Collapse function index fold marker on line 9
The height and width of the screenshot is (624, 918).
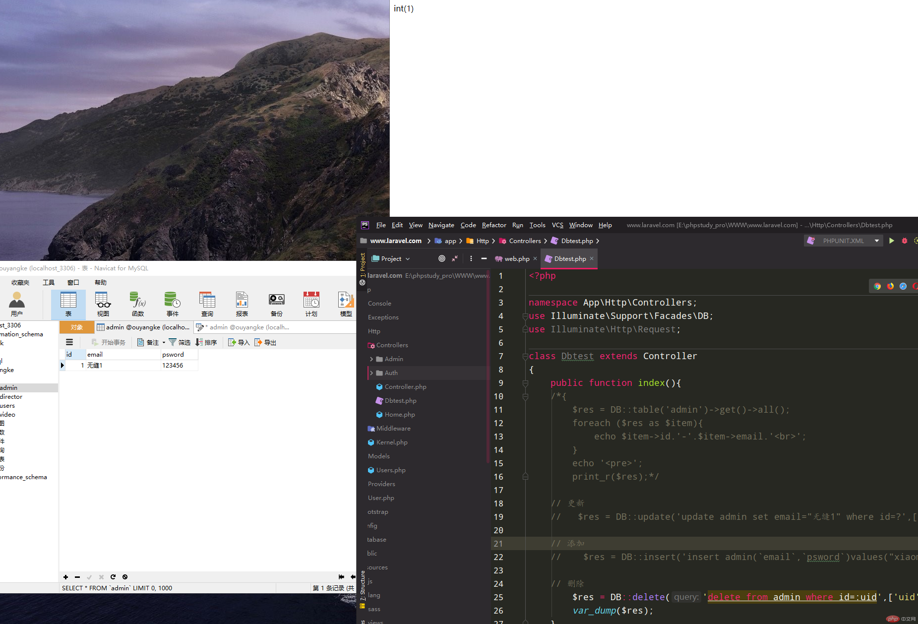525,383
